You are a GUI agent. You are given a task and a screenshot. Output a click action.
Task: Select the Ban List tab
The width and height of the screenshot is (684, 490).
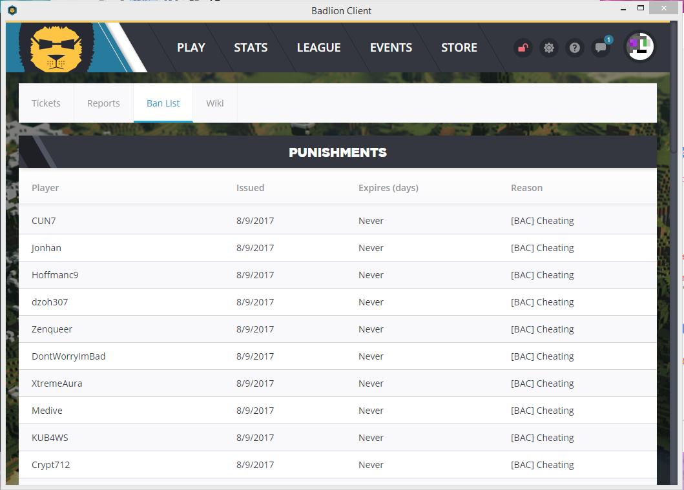pos(163,103)
